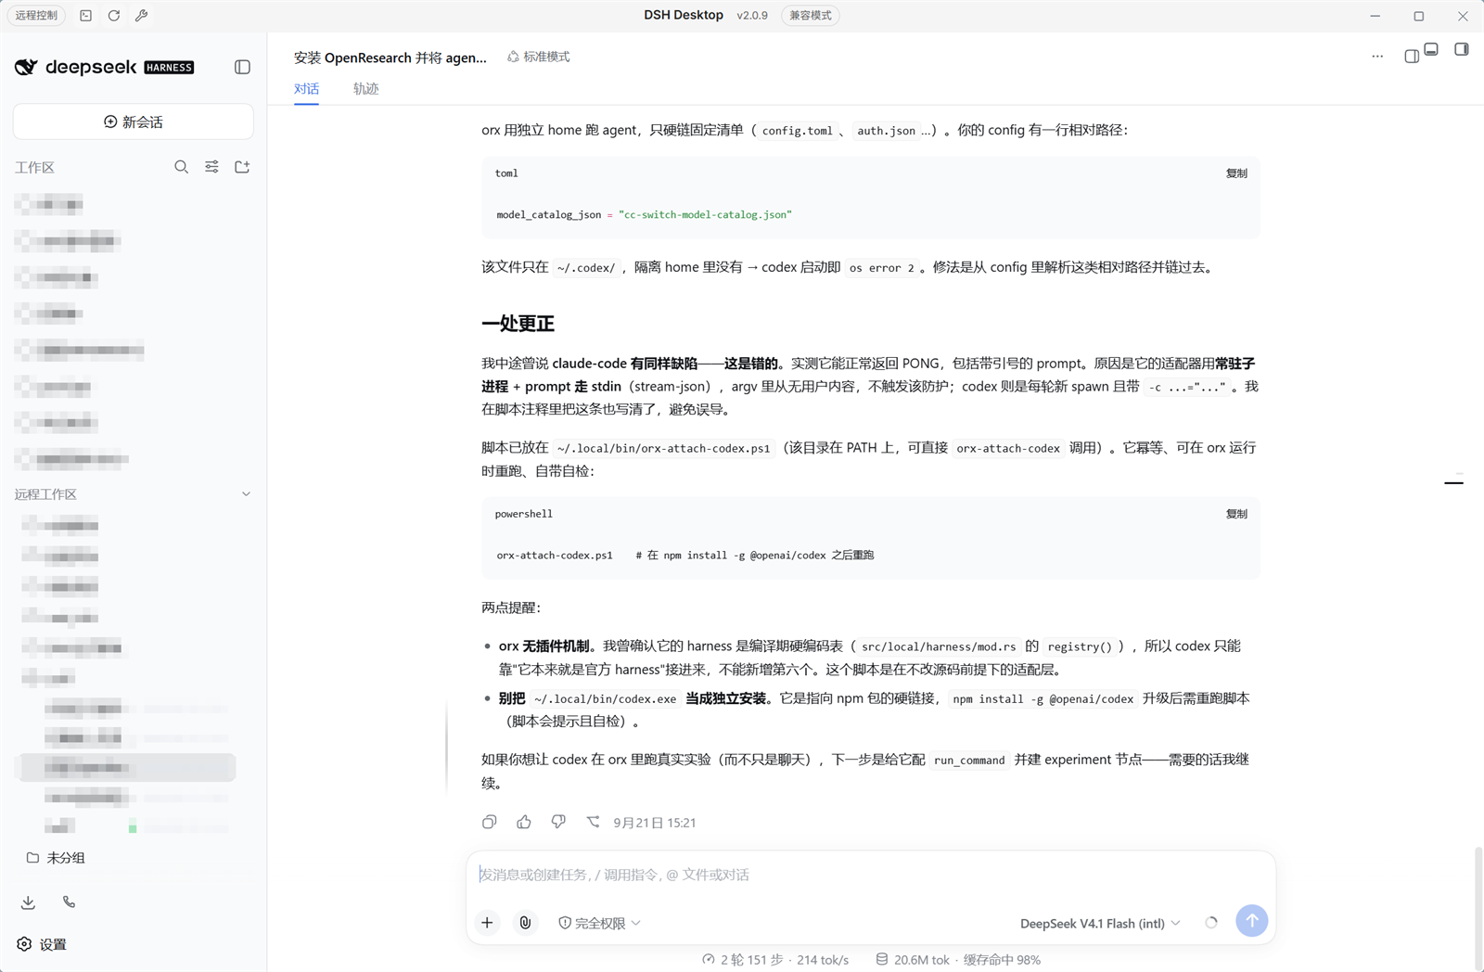Click the deepseek logo
Image resolution: width=1484 pixels, height=972 pixels.
tap(104, 67)
